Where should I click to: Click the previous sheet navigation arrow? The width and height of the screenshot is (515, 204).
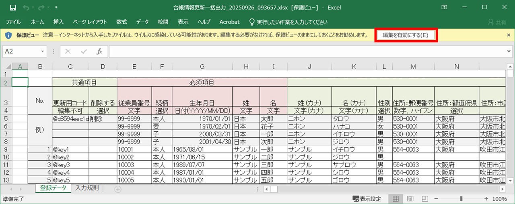coord(10,189)
